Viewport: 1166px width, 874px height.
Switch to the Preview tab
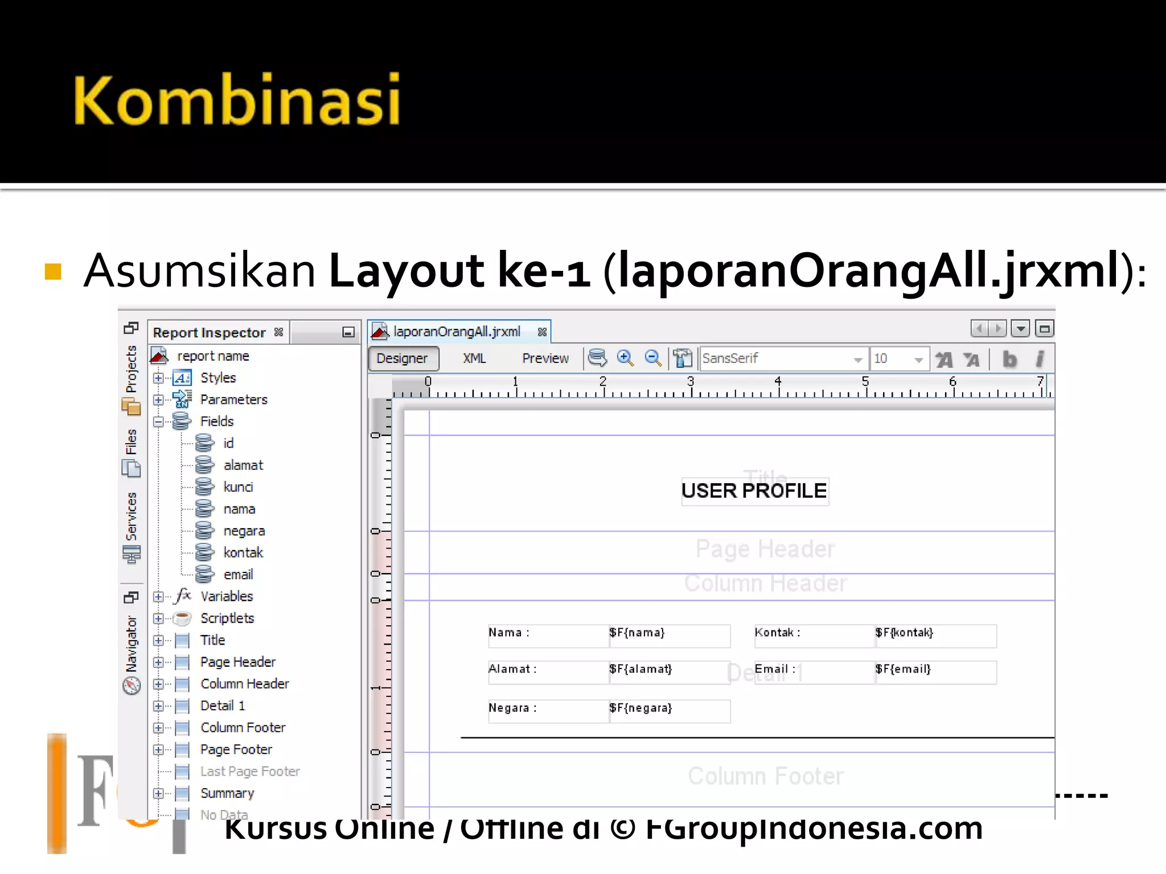click(545, 358)
